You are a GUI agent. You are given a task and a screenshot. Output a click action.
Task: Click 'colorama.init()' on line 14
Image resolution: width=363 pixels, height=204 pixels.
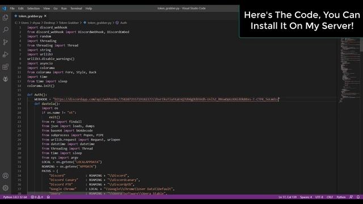pyautogui.click(x=41, y=86)
